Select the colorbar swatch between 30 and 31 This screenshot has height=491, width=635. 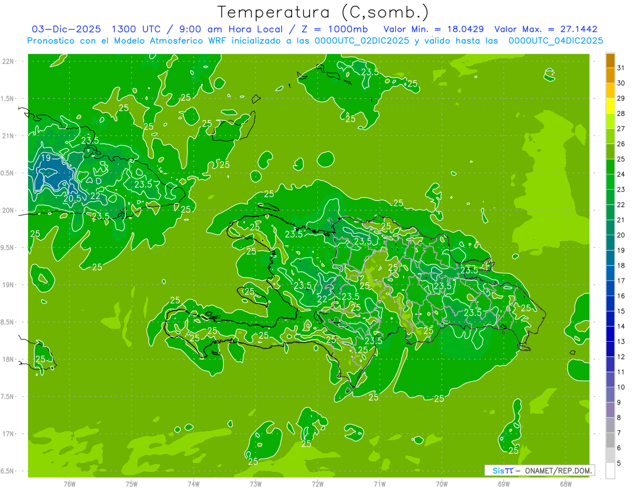pos(610,75)
